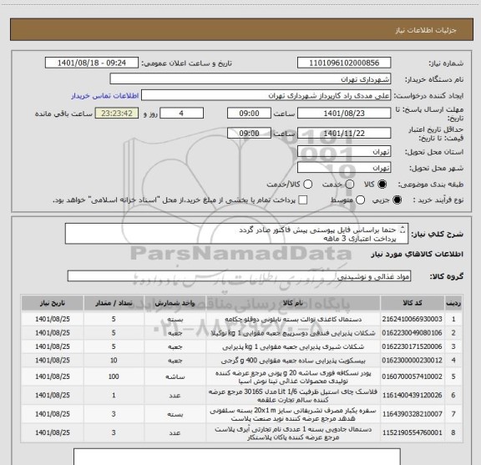Select the متوسط purchase type radio
The width and height of the screenshot is (481, 465).
(x=360, y=200)
